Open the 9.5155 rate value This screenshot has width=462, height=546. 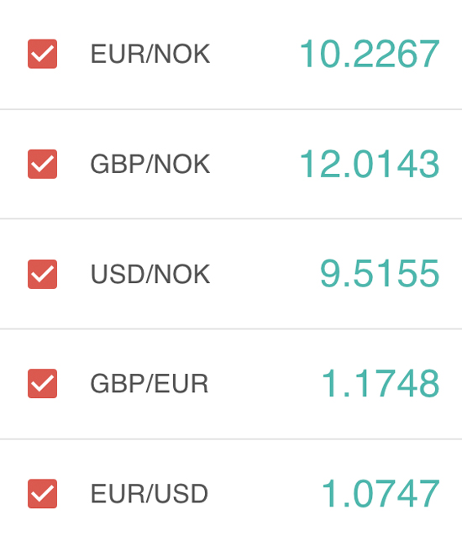point(380,274)
